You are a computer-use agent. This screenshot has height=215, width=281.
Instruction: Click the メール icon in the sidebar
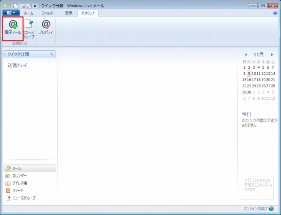(8, 168)
